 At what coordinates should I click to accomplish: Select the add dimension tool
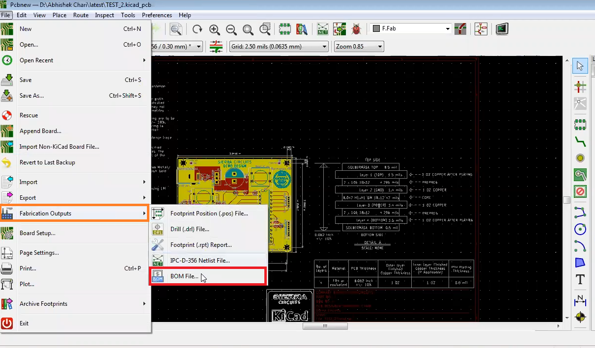point(580,299)
